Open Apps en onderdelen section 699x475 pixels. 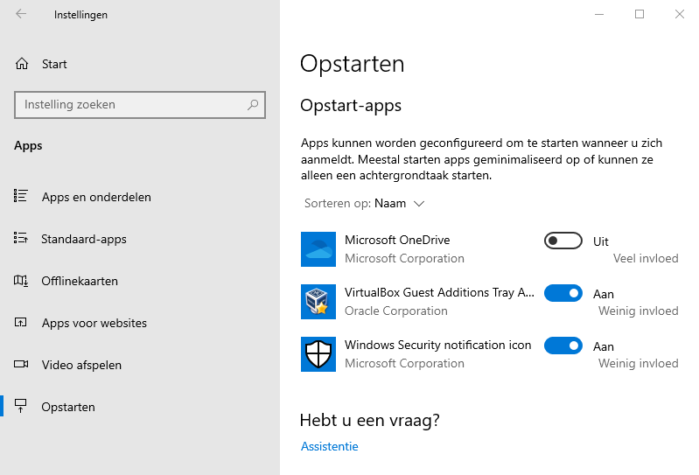click(x=96, y=197)
